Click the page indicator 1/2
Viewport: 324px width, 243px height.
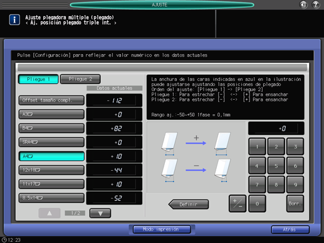pyautogui.click(x=75, y=213)
